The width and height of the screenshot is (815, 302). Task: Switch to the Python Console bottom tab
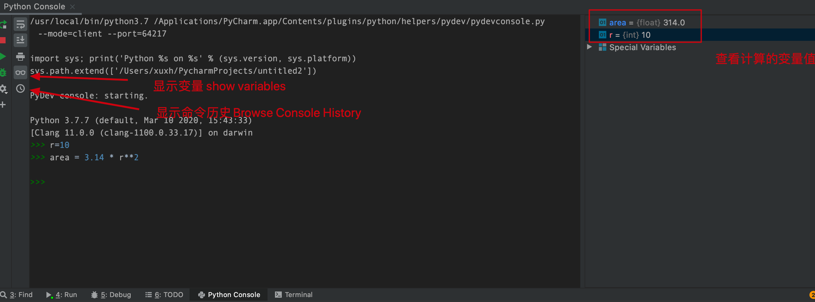(x=229, y=295)
